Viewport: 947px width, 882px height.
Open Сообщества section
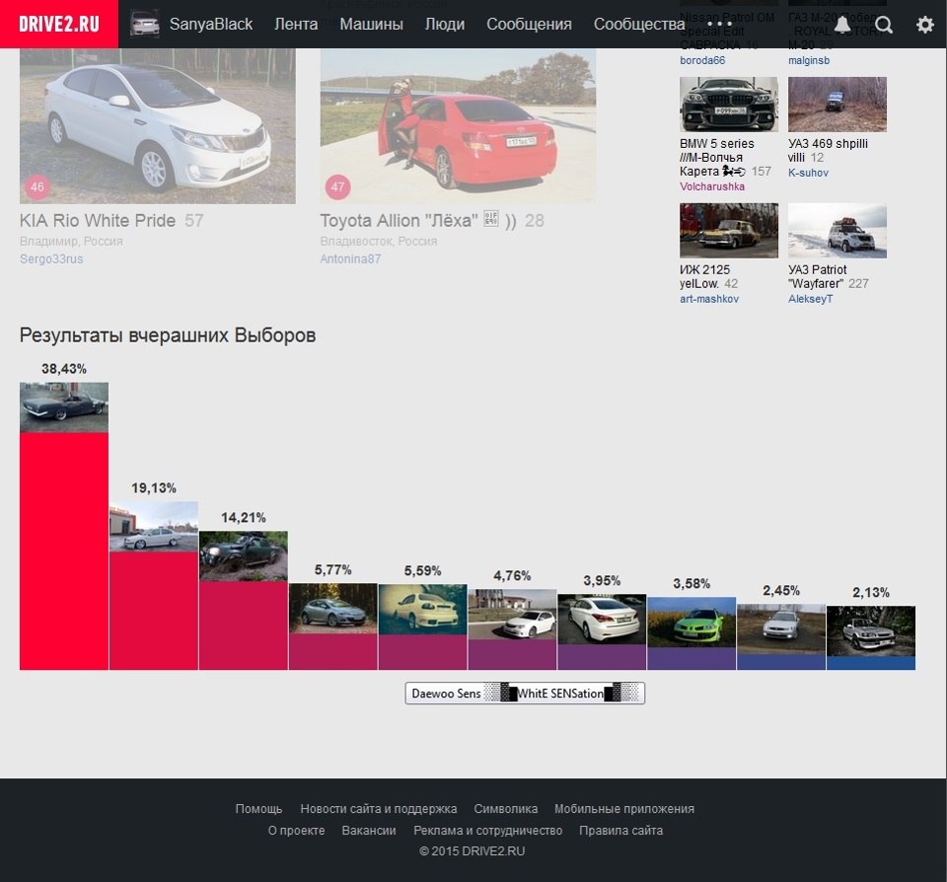coord(639,24)
